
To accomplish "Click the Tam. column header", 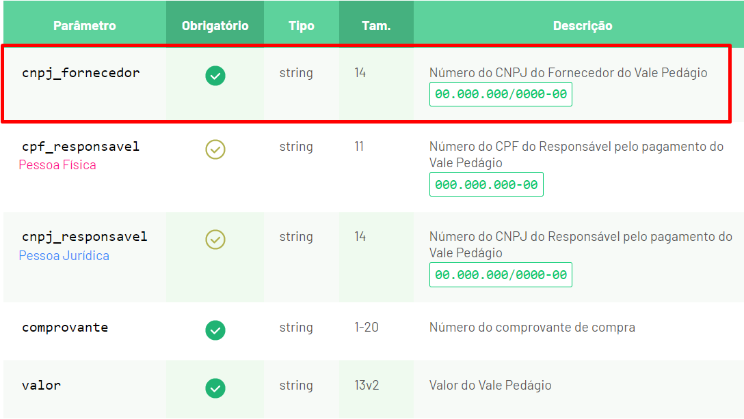I will pyautogui.click(x=376, y=25).
